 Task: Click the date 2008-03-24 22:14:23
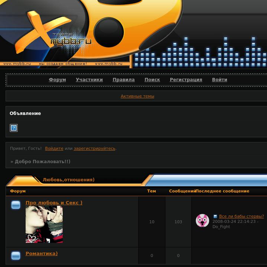pos(234,221)
